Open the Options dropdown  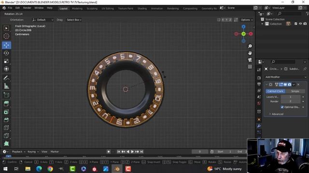point(247,20)
